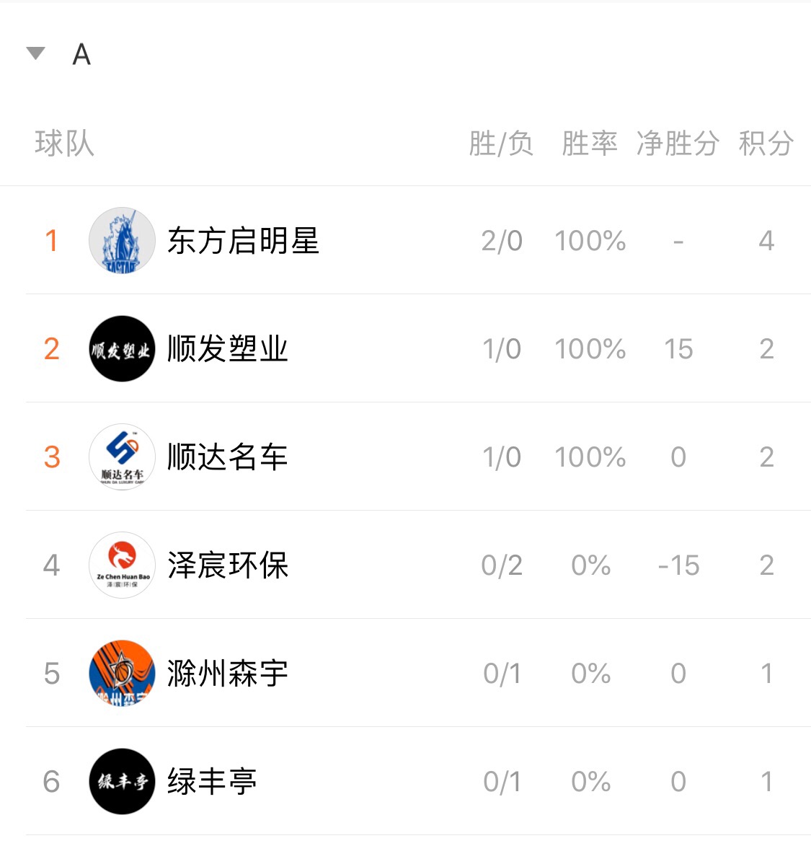The height and width of the screenshot is (846, 811).
Task: Select team name 滁州森宇
Action: point(228,673)
